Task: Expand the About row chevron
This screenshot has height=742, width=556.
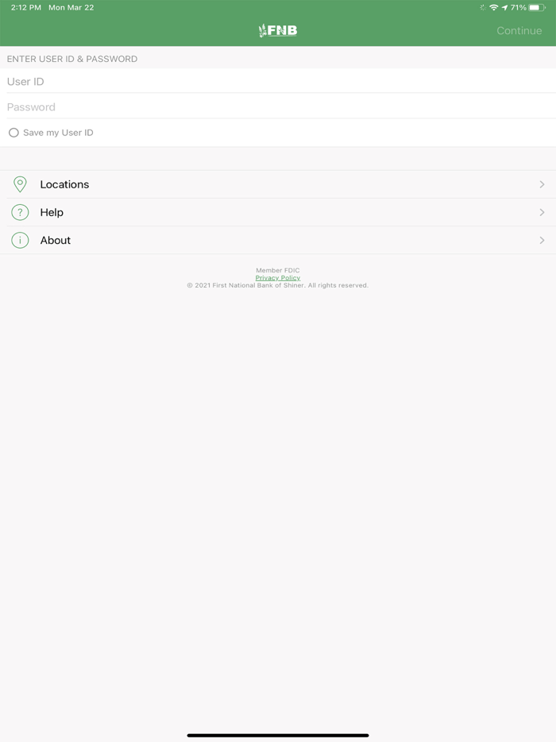Action: click(542, 241)
